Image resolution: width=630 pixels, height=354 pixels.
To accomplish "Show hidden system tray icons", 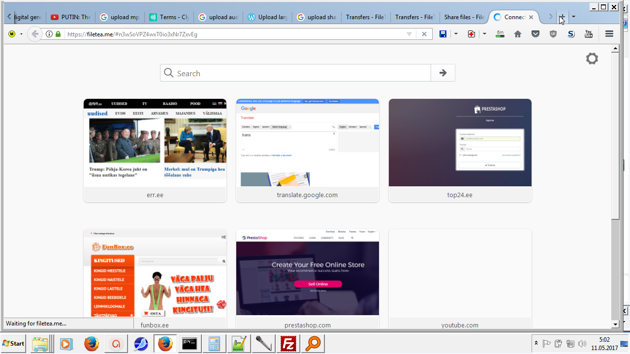I will coord(536,344).
